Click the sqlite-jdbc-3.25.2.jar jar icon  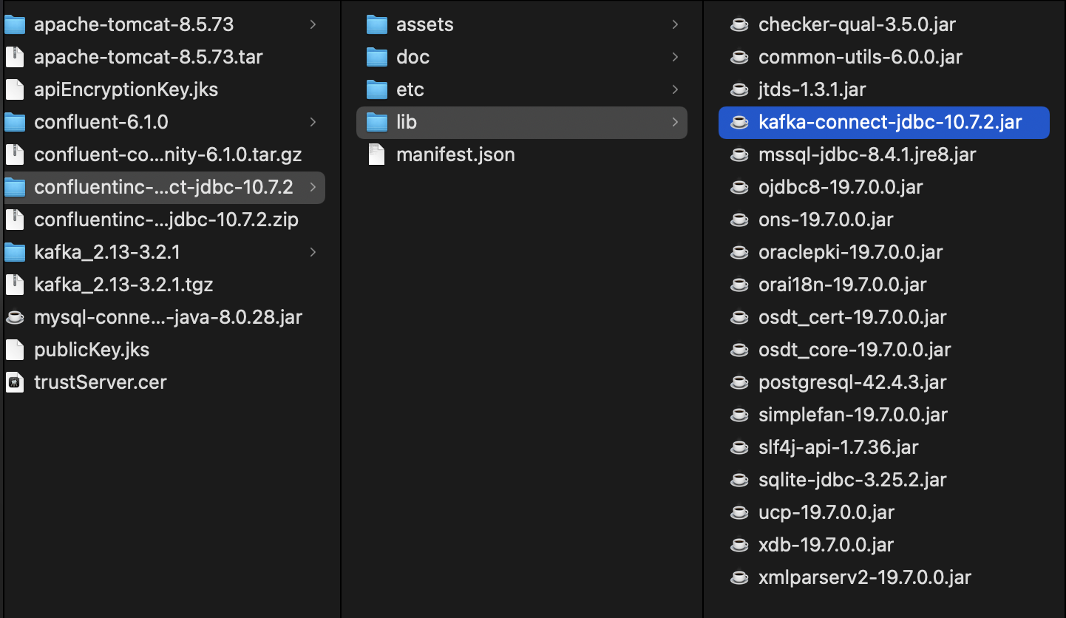click(x=739, y=480)
